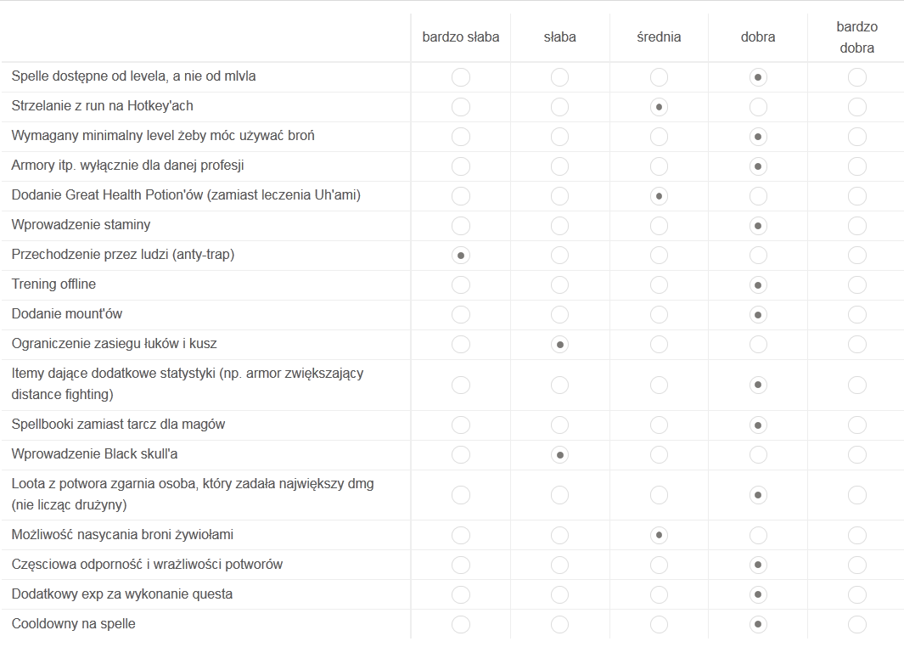Set Great Health Potion'ów rating to słaba
This screenshot has height=664, width=904.
tap(559, 196)
